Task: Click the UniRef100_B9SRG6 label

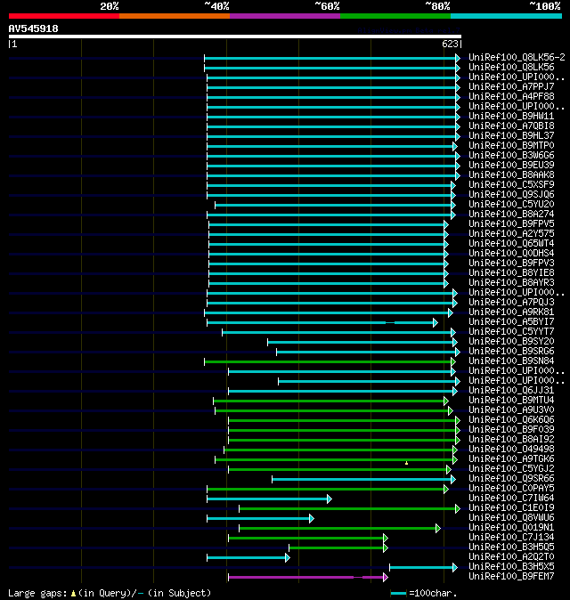Action: 511,352
